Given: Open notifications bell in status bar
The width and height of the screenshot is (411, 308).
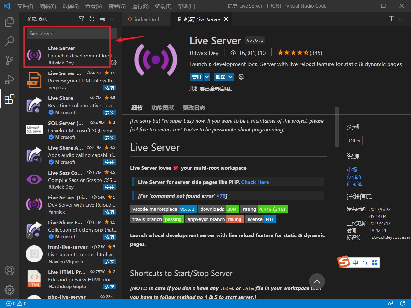Looking at the screenshot, I should click(402, 304).
